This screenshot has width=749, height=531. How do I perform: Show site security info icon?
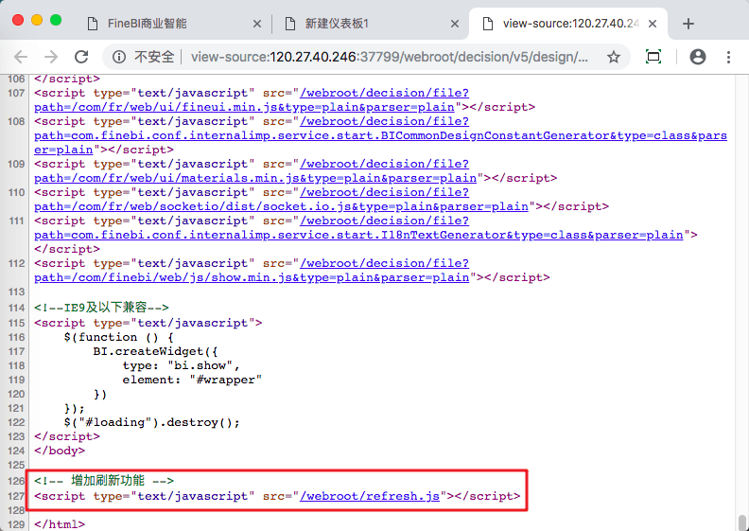coord(119,58)
